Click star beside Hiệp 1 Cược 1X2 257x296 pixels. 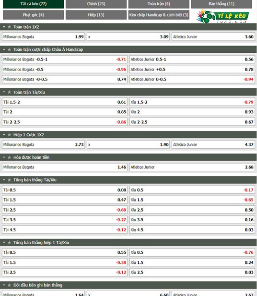coord(9,135)
